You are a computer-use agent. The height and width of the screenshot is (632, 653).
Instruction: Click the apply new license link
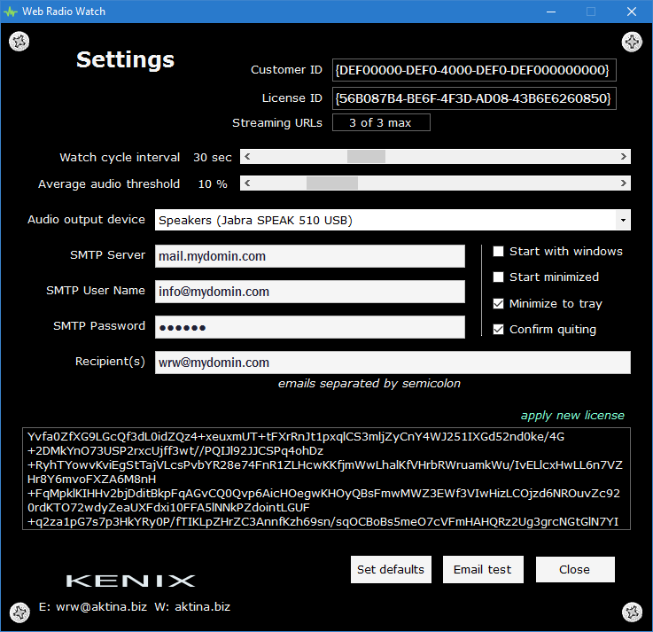click(571, 415)
